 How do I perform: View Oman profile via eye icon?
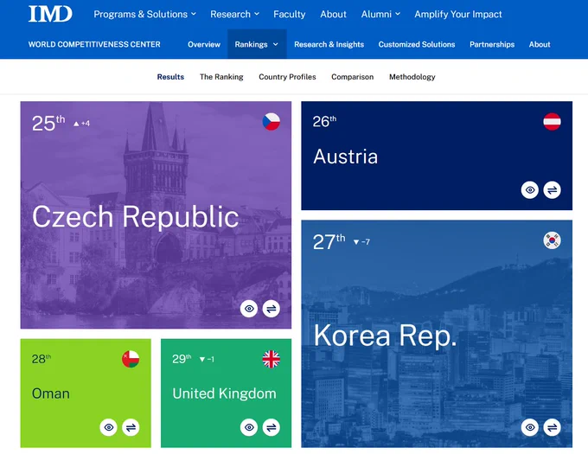click(x=109, y=427)
